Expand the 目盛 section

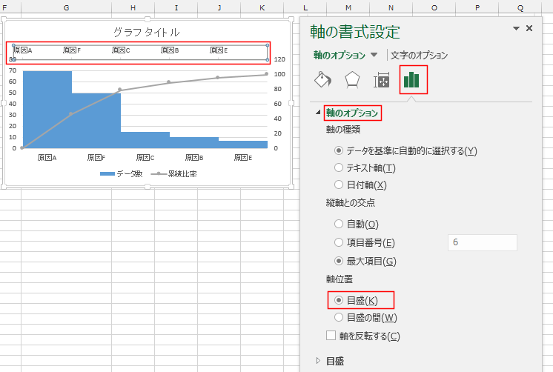pos(319,361)
